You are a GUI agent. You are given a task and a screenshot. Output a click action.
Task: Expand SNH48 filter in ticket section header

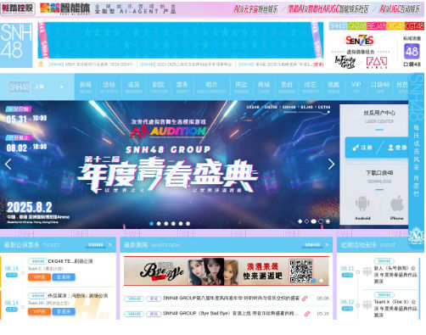[98, 245]
